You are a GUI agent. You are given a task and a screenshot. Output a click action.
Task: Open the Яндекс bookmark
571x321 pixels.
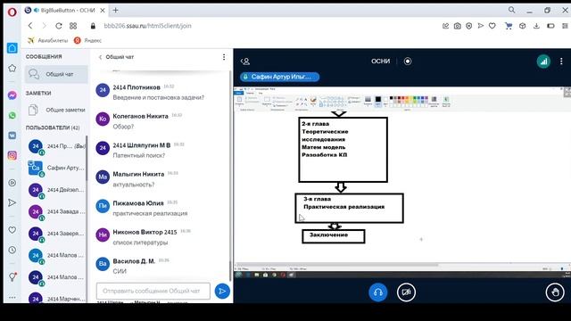pos(87,40)
